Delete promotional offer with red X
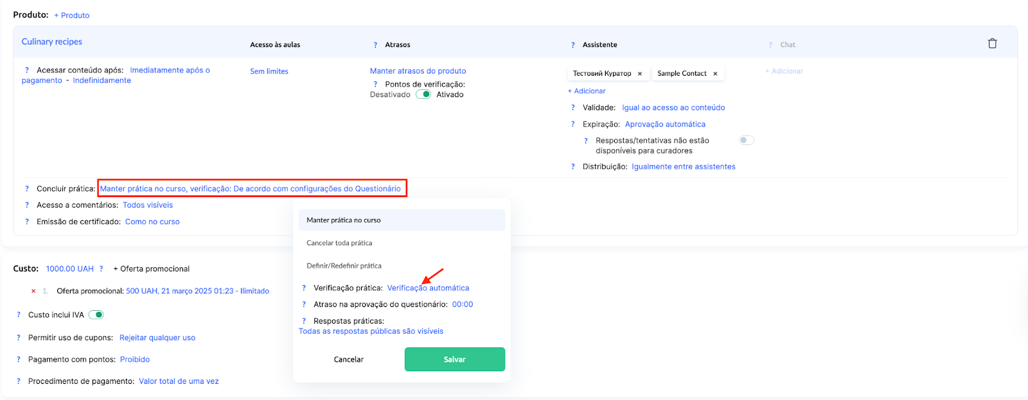 [x=33, y=291]
